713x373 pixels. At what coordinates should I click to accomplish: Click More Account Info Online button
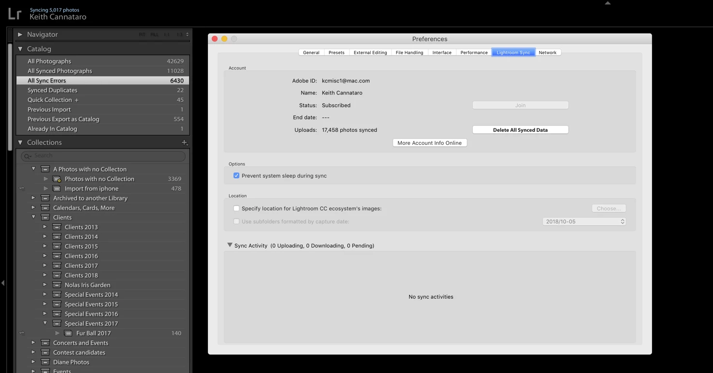point(429,143)
